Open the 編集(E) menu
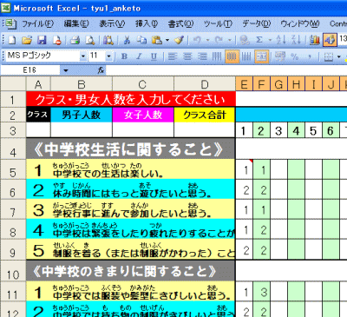 [x=76, y=23]
